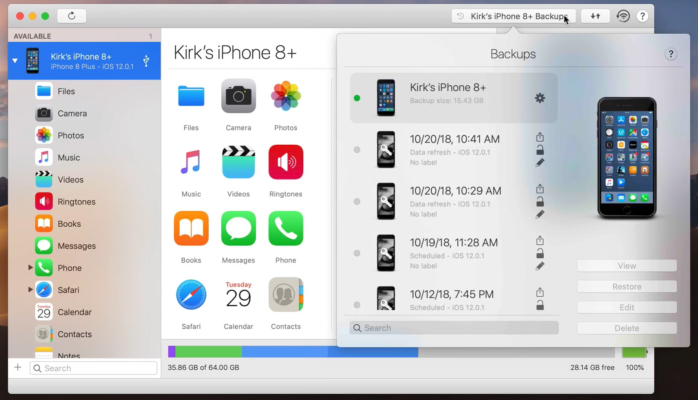Select Videos in the sidebar
Image resolution: width=698 pixels, height=400 pixels.
click(x=84, y=180)
